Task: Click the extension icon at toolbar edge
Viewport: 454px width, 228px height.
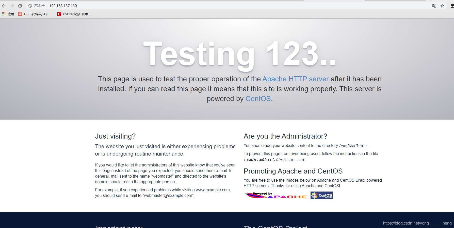Action: pyautogui.click(x=452, y=6)
